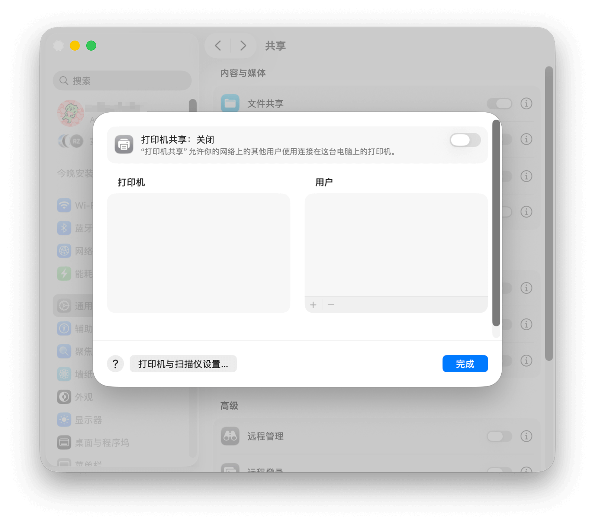The width and height of the screenshot is (595, 525).
Task: Click the 完成 button
Action: (x=465, y=364)
